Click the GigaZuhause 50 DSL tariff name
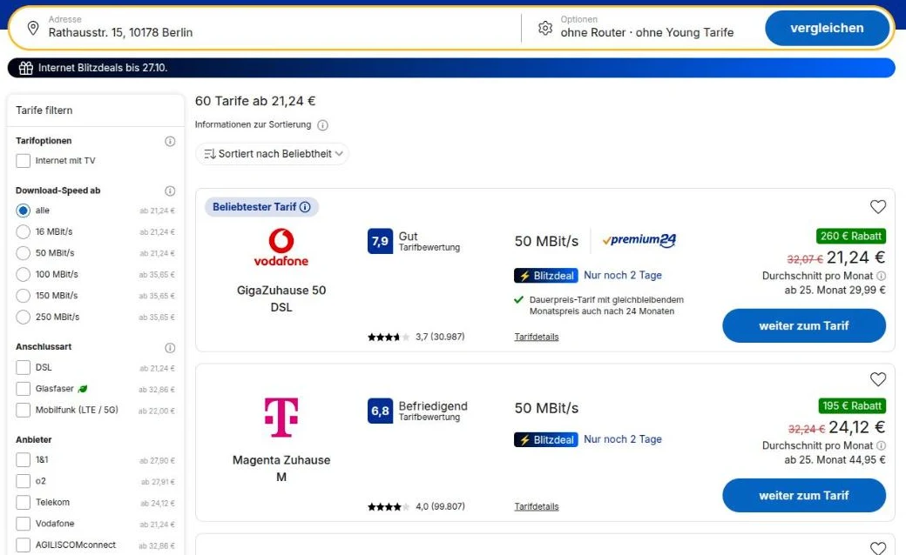Screen dimensions: 906x555 point(281,299)
